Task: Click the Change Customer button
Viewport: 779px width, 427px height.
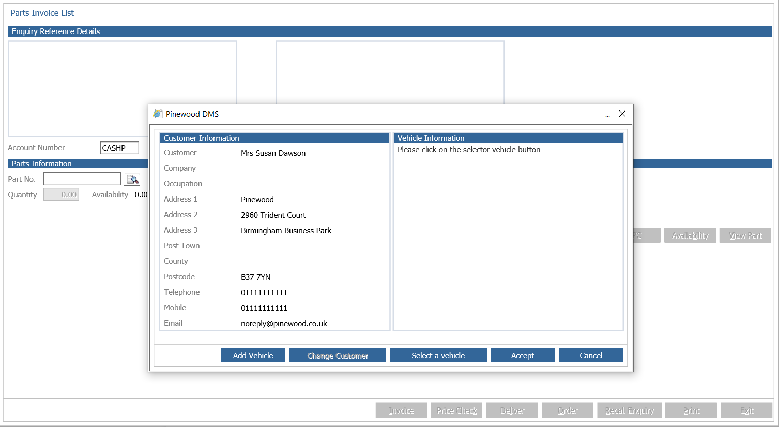Action: (338, 355)
